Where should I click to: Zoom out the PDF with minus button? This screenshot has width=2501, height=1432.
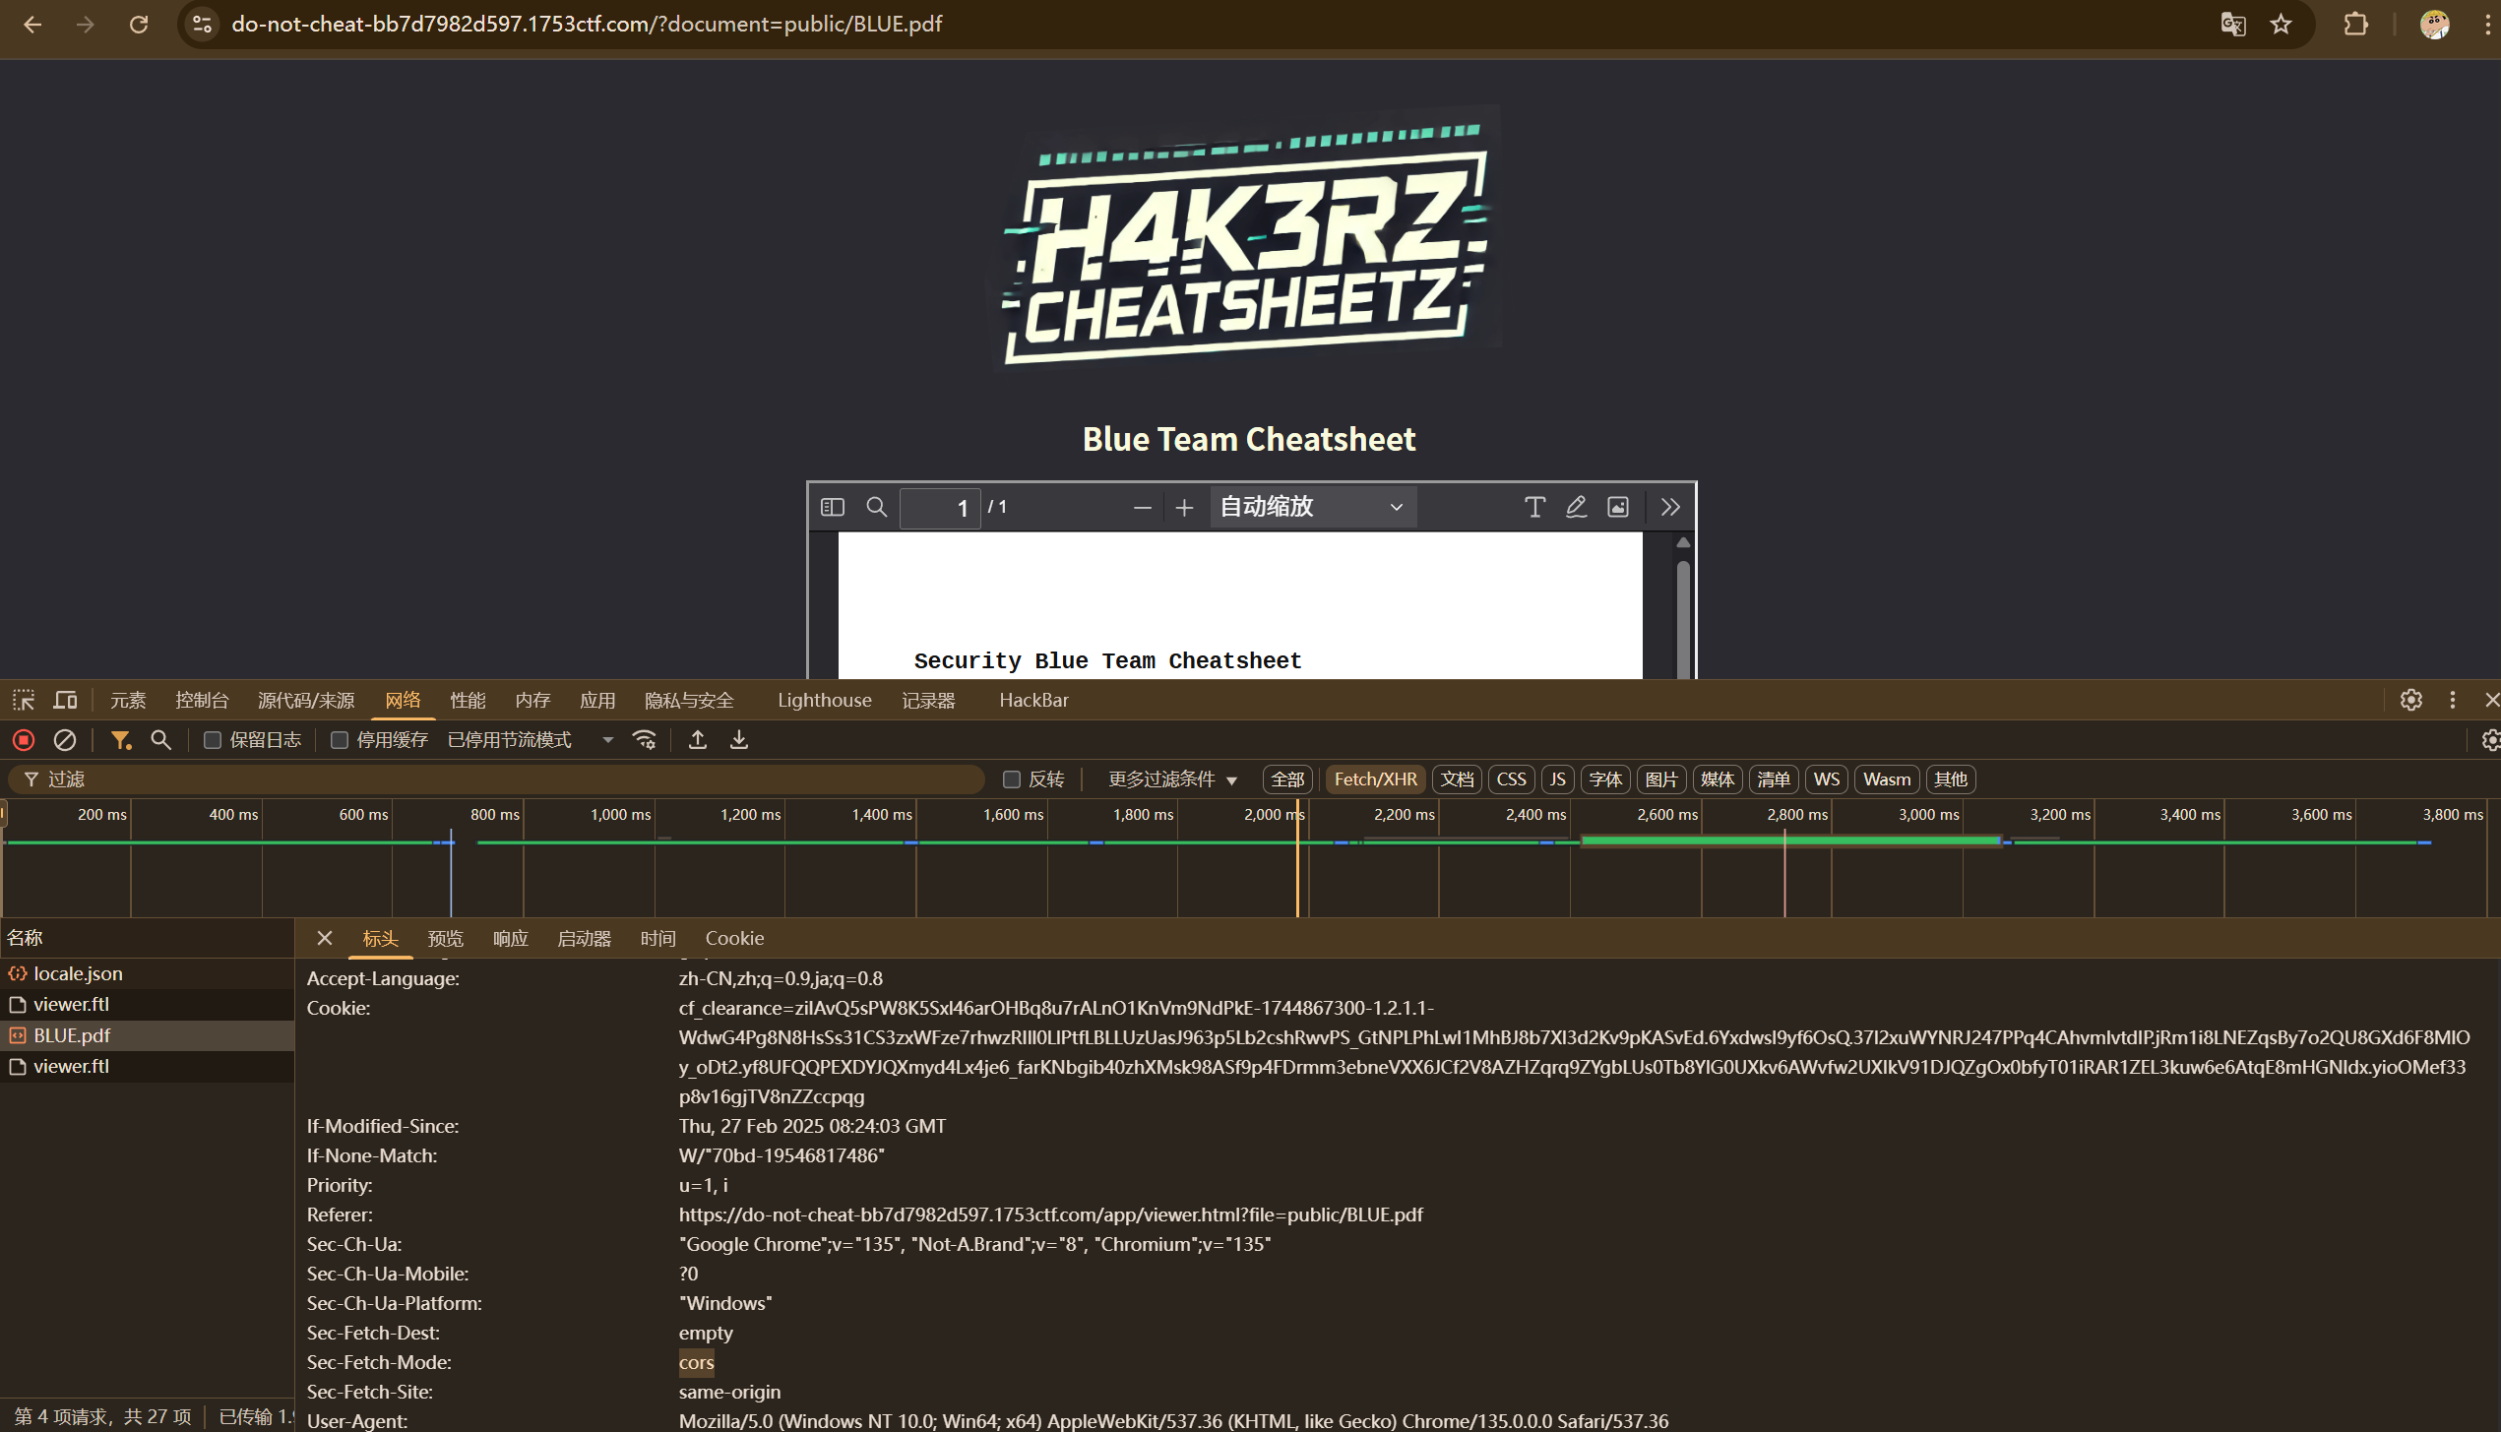1142,508
